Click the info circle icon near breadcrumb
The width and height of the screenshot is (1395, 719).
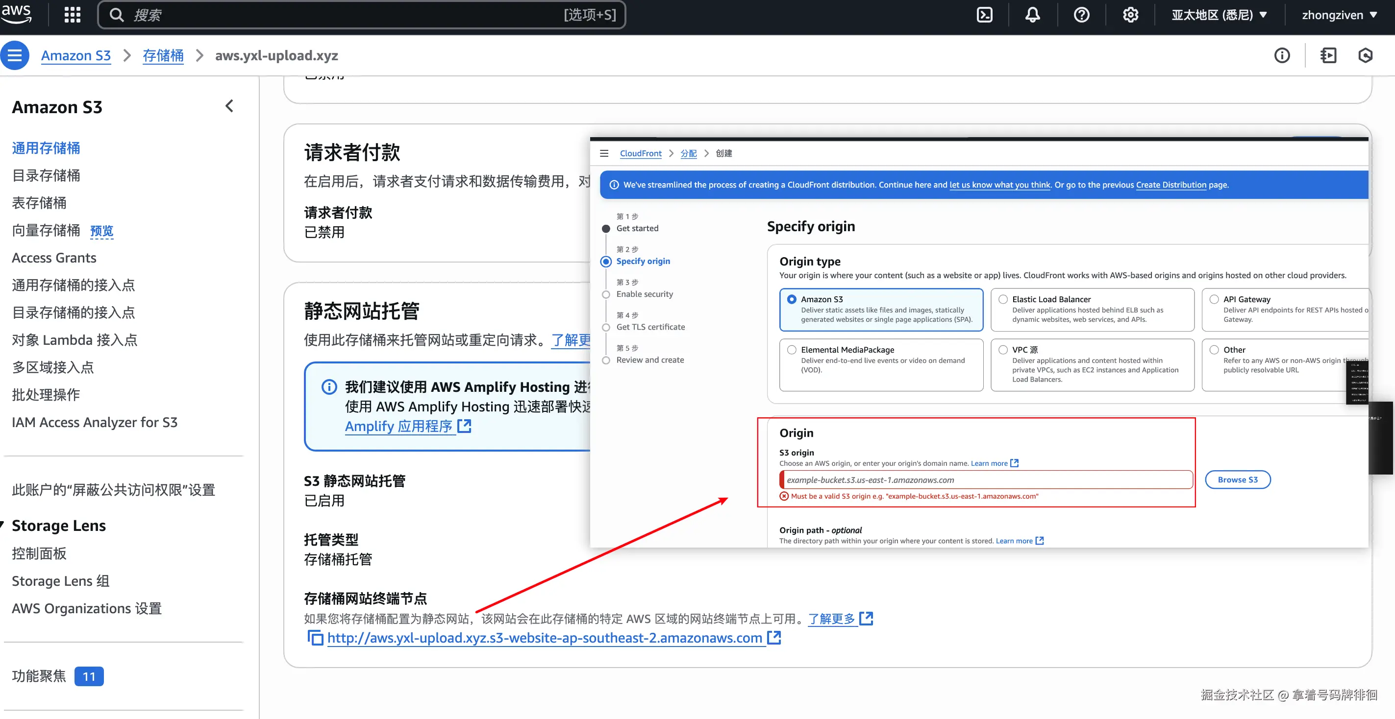(x=1281, y=55)
